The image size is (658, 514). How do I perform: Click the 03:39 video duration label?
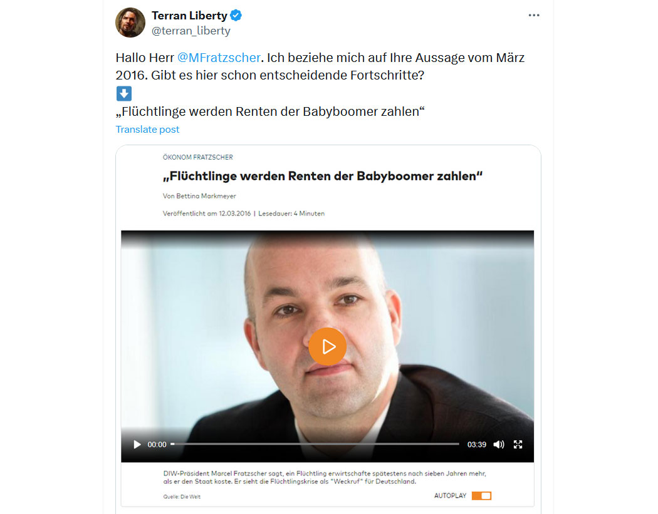477,445
